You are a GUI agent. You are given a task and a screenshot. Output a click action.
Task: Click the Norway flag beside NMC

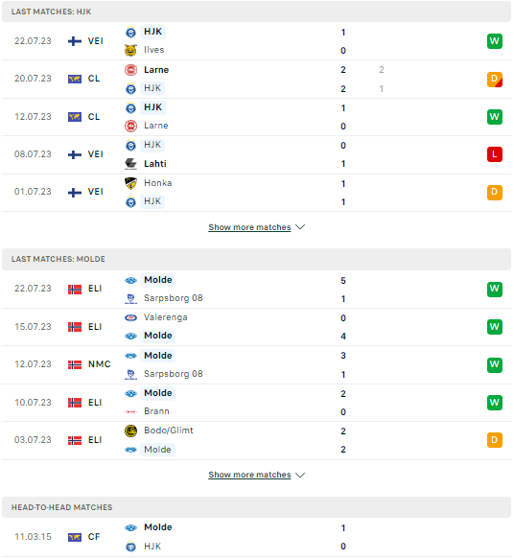point(75,364)
